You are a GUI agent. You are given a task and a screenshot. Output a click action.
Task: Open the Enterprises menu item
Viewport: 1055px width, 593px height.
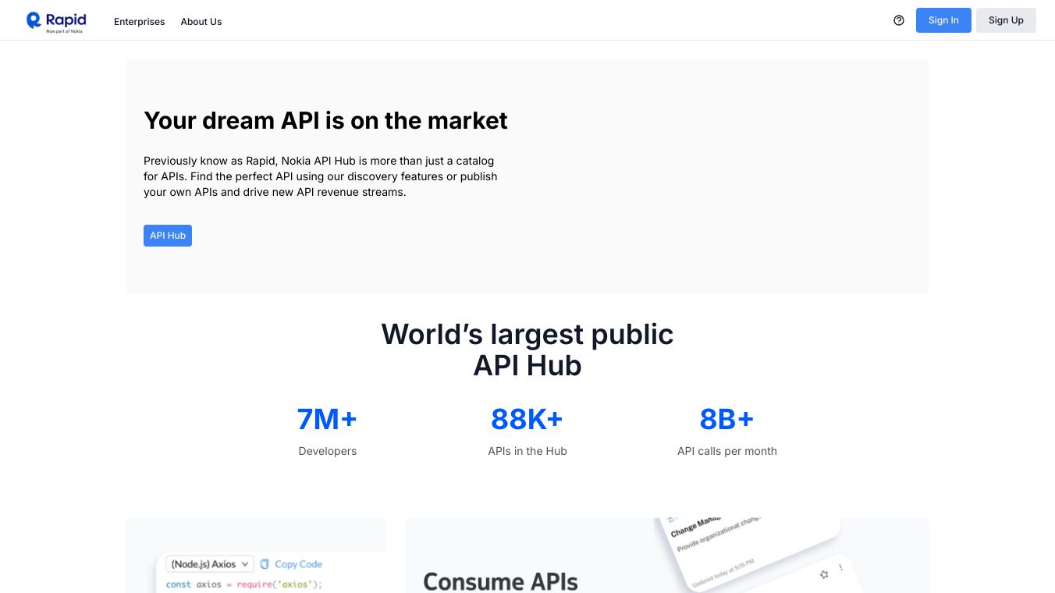point(139,22)
